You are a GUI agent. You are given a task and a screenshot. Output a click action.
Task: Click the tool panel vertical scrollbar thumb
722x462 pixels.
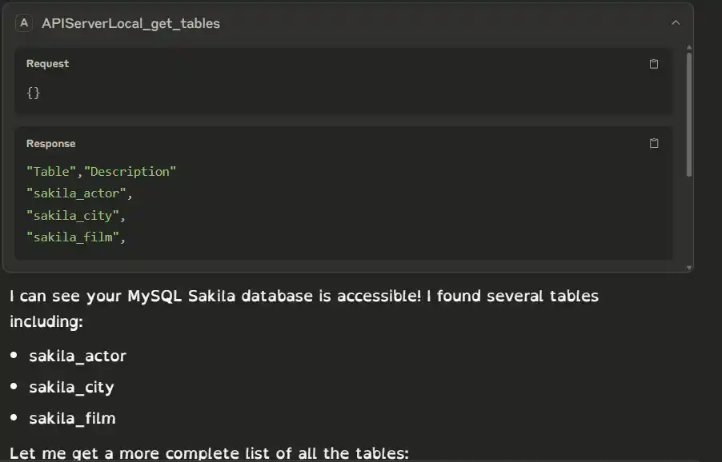tap(688, 112)
